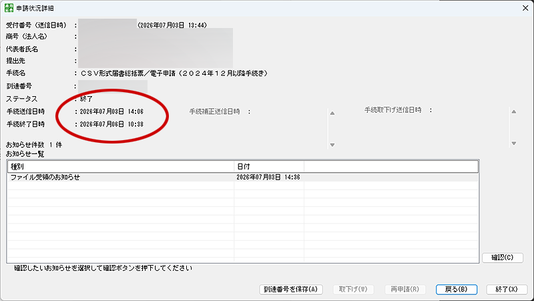Click the 申請状況詳細 app icon in title bar
Image resolution: width=534 pixels, height=301 pixels.
tap(9, 8)
